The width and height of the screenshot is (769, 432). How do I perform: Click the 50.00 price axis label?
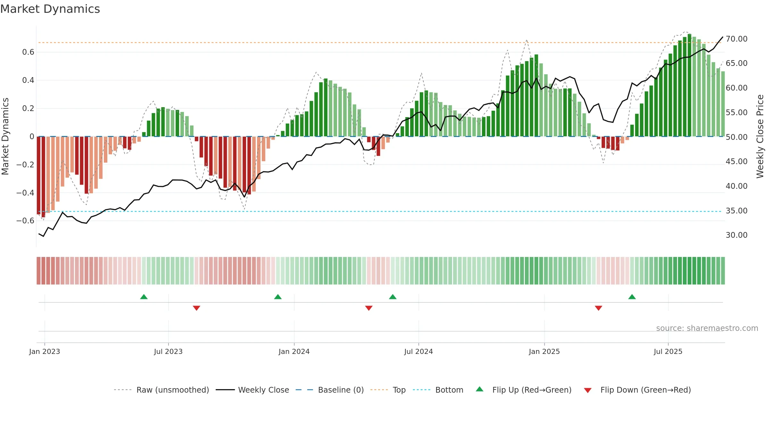(x=736, y=137)
